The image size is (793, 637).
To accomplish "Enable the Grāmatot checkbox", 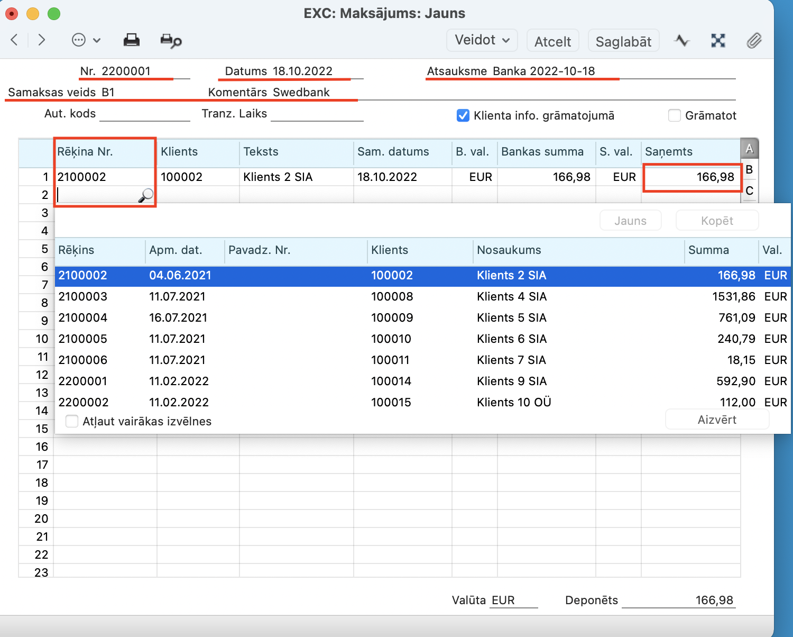I will 675,115.
